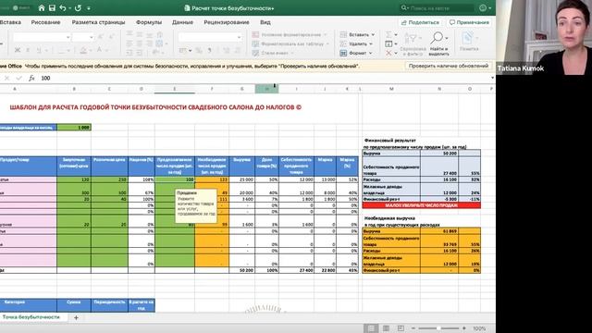Screen dimensions: 592x333
Task: Open the Примечания panel
Action: (x=469, y=22)
